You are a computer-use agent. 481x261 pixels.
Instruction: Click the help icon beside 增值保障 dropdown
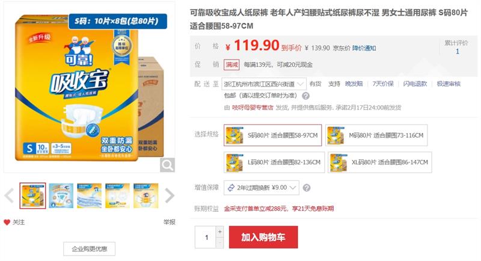pos(307,188)
